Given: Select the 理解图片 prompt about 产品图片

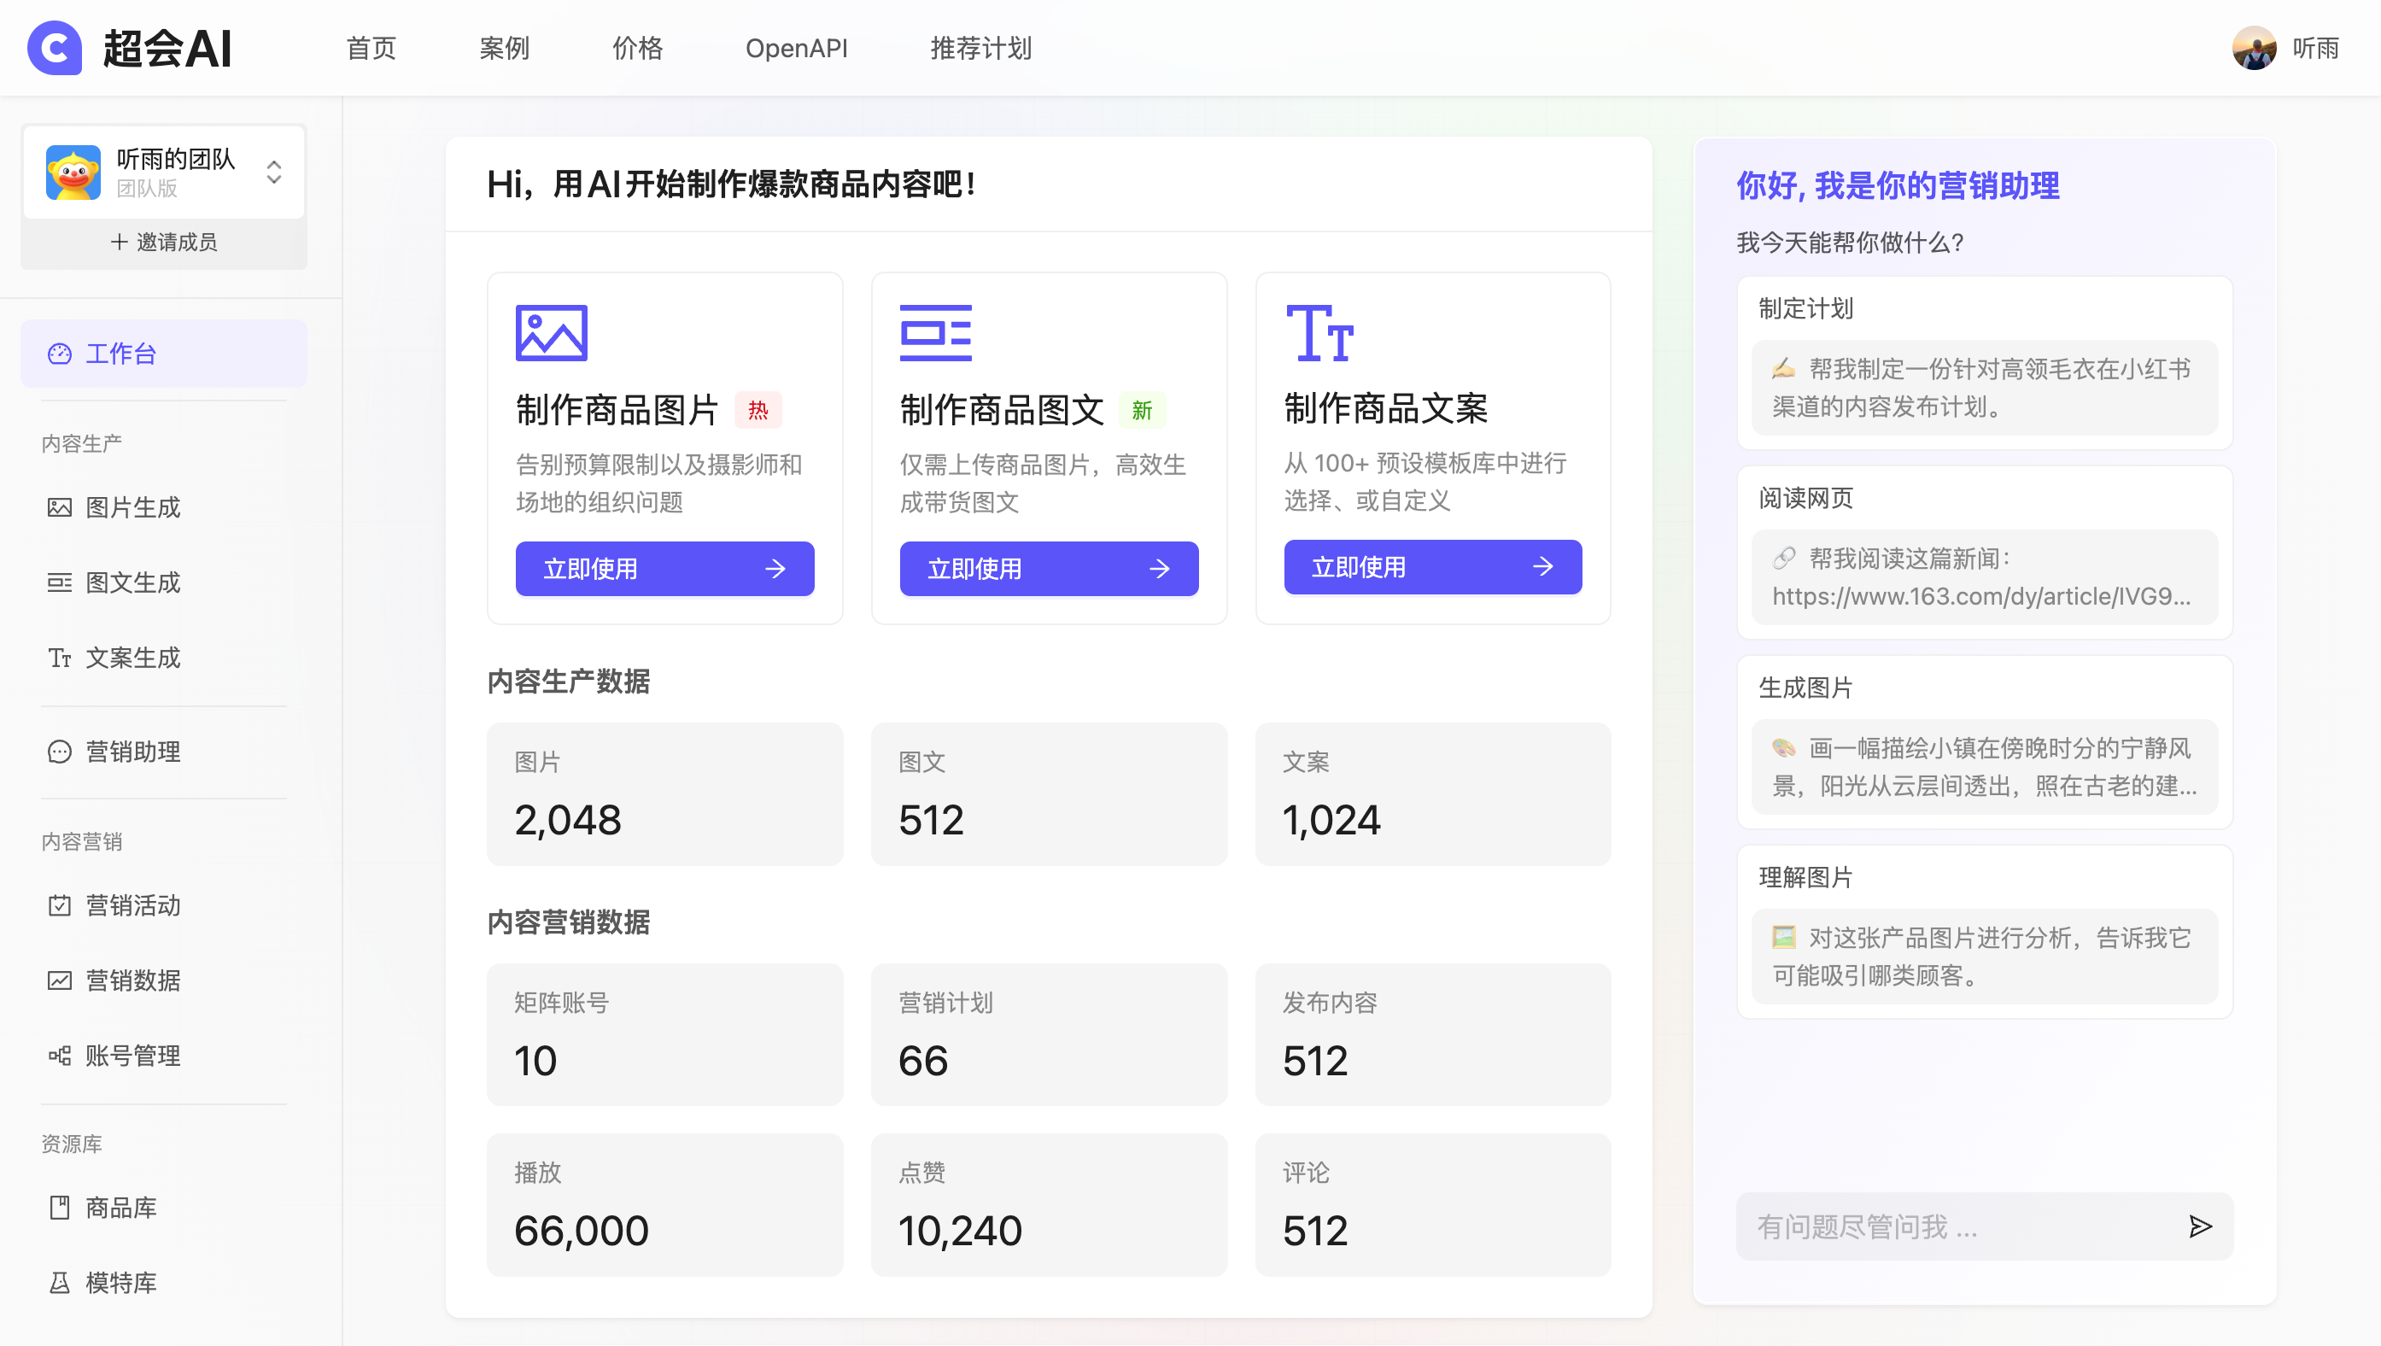Looking at the screenshot, I should tap(1985, 956).
